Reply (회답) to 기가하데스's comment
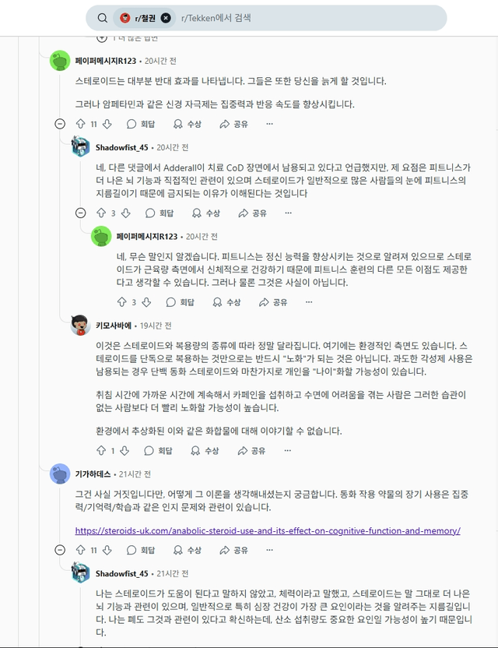498x648 pixels. [141, 550]
